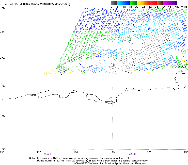This screenshot has height=165, width=188.
Task: Click the '5' label under the color bar
Action: tap(117, 7)
